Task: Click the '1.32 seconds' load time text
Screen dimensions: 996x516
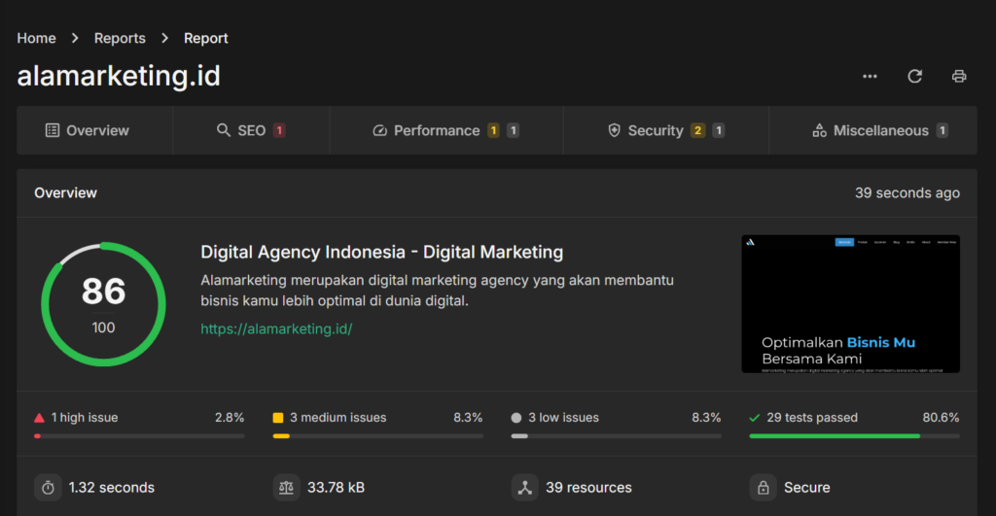Action: (x=111, y=488)
